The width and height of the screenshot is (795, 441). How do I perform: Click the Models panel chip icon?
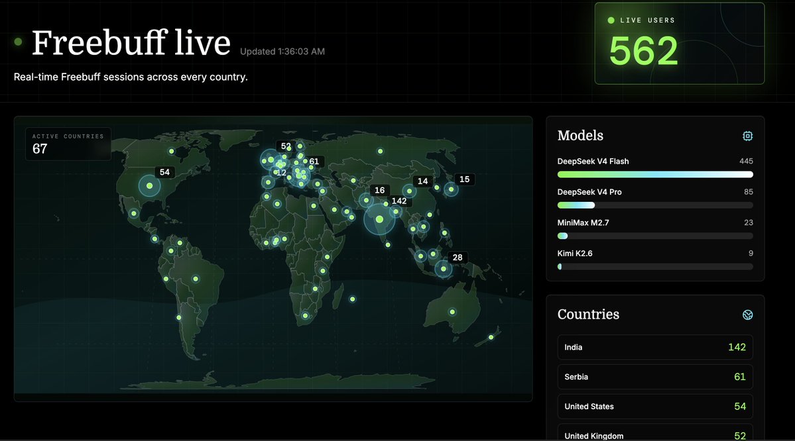(x=747, y=136)
